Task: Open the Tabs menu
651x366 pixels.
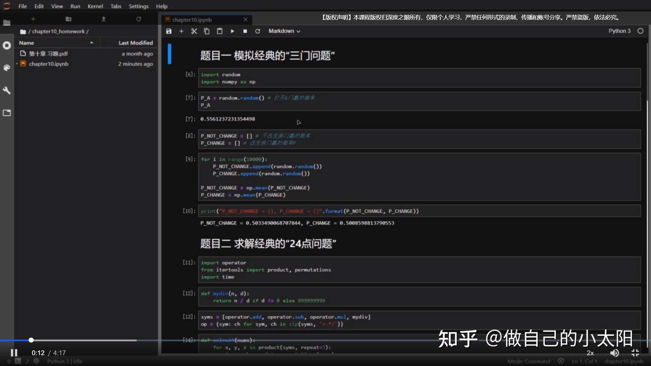Action: point(116,6)
